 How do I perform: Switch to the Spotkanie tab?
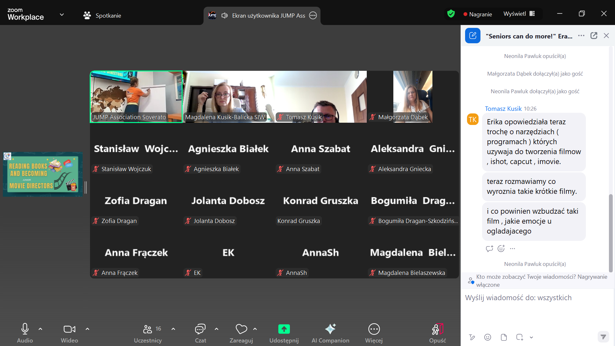click(x=102, y=15)
